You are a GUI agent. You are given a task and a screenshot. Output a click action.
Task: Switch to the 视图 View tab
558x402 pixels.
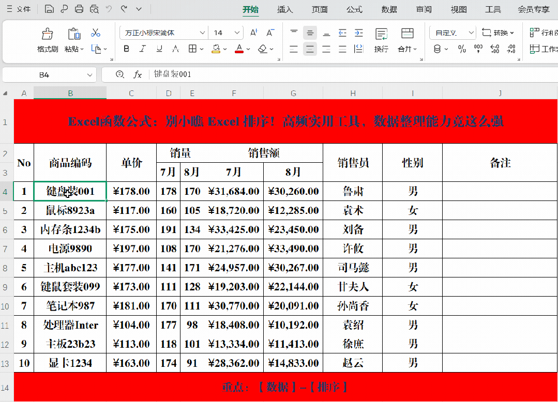click(x=458, y=9)
